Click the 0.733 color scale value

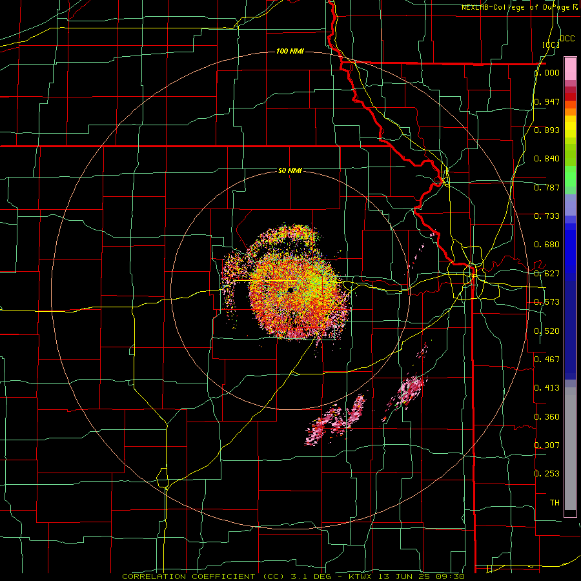point(547,216)
